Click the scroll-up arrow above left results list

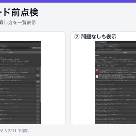41,68
